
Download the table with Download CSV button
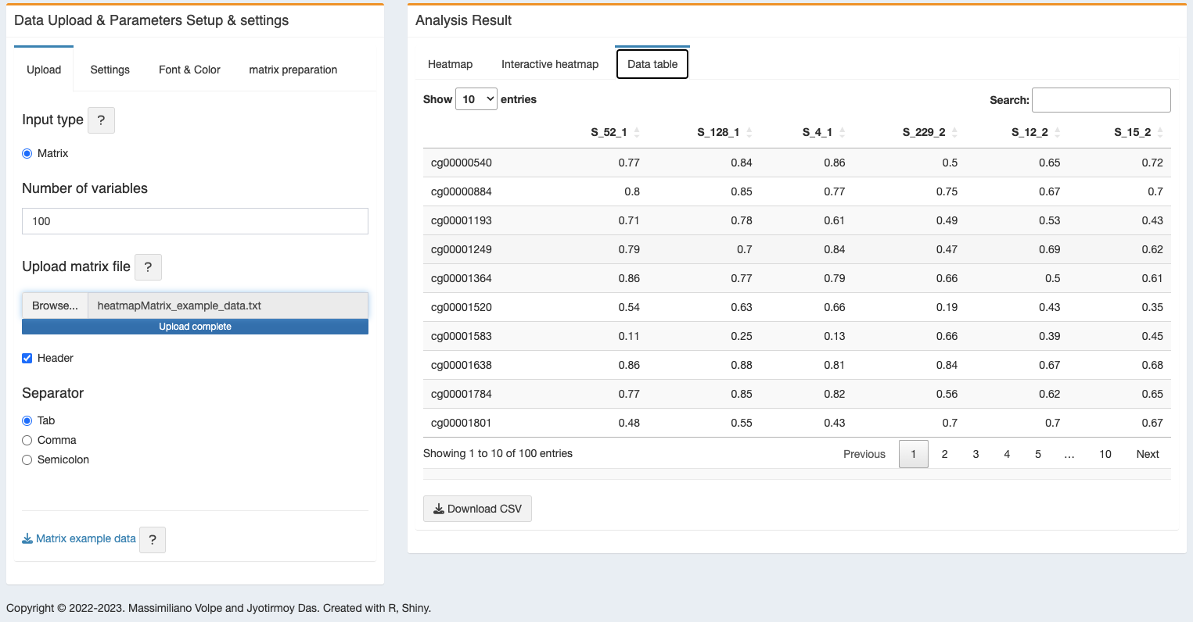[x=477, y=509]
